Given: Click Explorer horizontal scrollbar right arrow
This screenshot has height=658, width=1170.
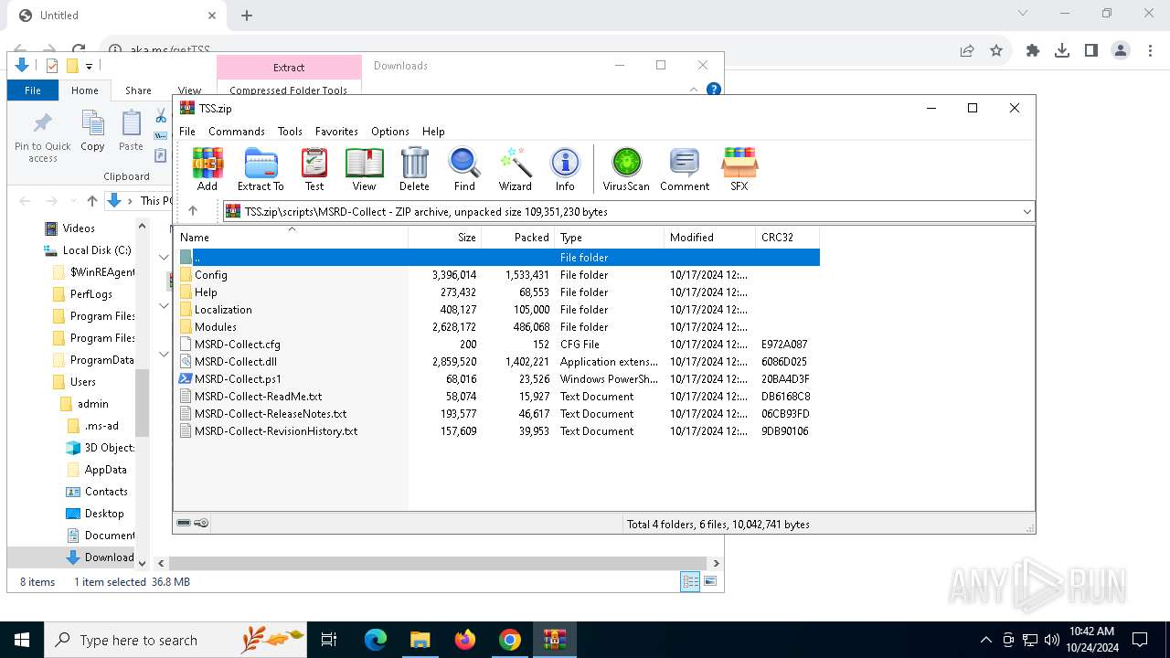Looking at the screenshot, I should pyautogui.click(x=716, y=563).
